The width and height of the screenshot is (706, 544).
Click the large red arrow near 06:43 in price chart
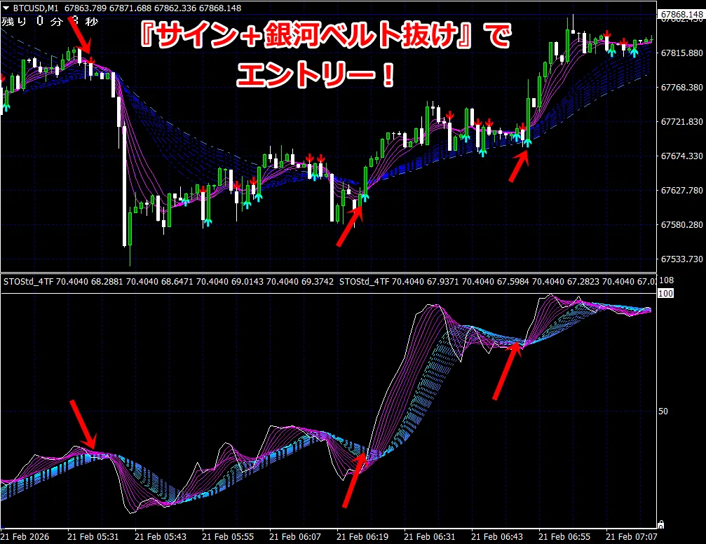[519, 165]
